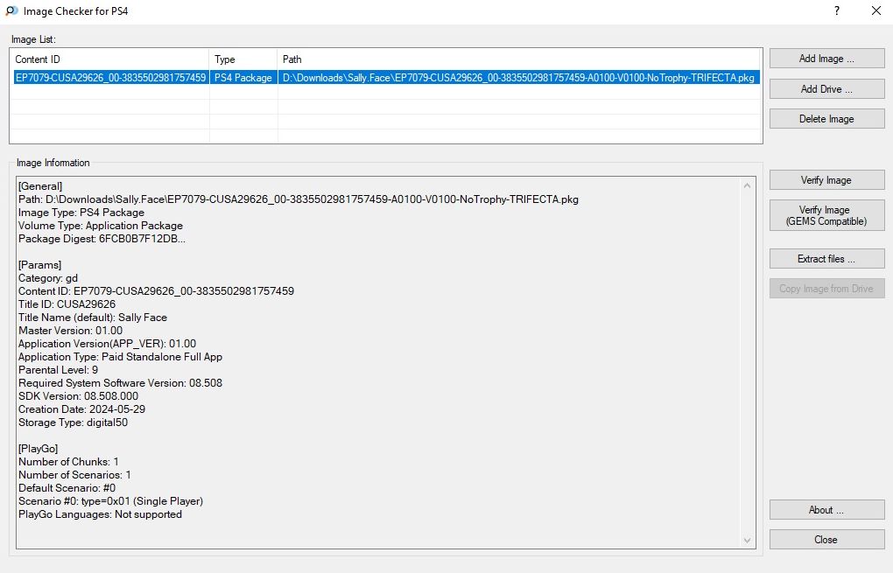
Task: Click the TRIFECTA.pkg path cell in the list
Action: (518, 78)
